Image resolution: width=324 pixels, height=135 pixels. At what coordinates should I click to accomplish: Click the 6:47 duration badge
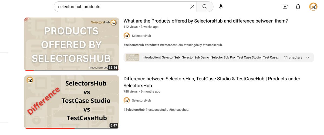[x=114, y=125]
